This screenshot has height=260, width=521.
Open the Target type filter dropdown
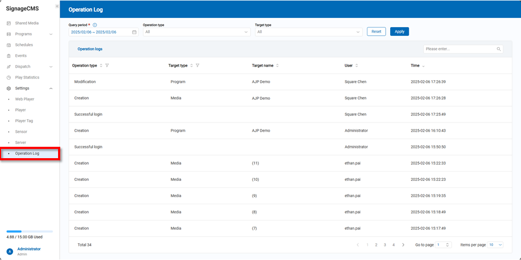click(x=308, y=32)
